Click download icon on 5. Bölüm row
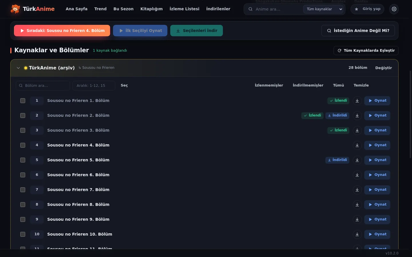The width and height of the screenshot is (412, 257). point(357,160)
